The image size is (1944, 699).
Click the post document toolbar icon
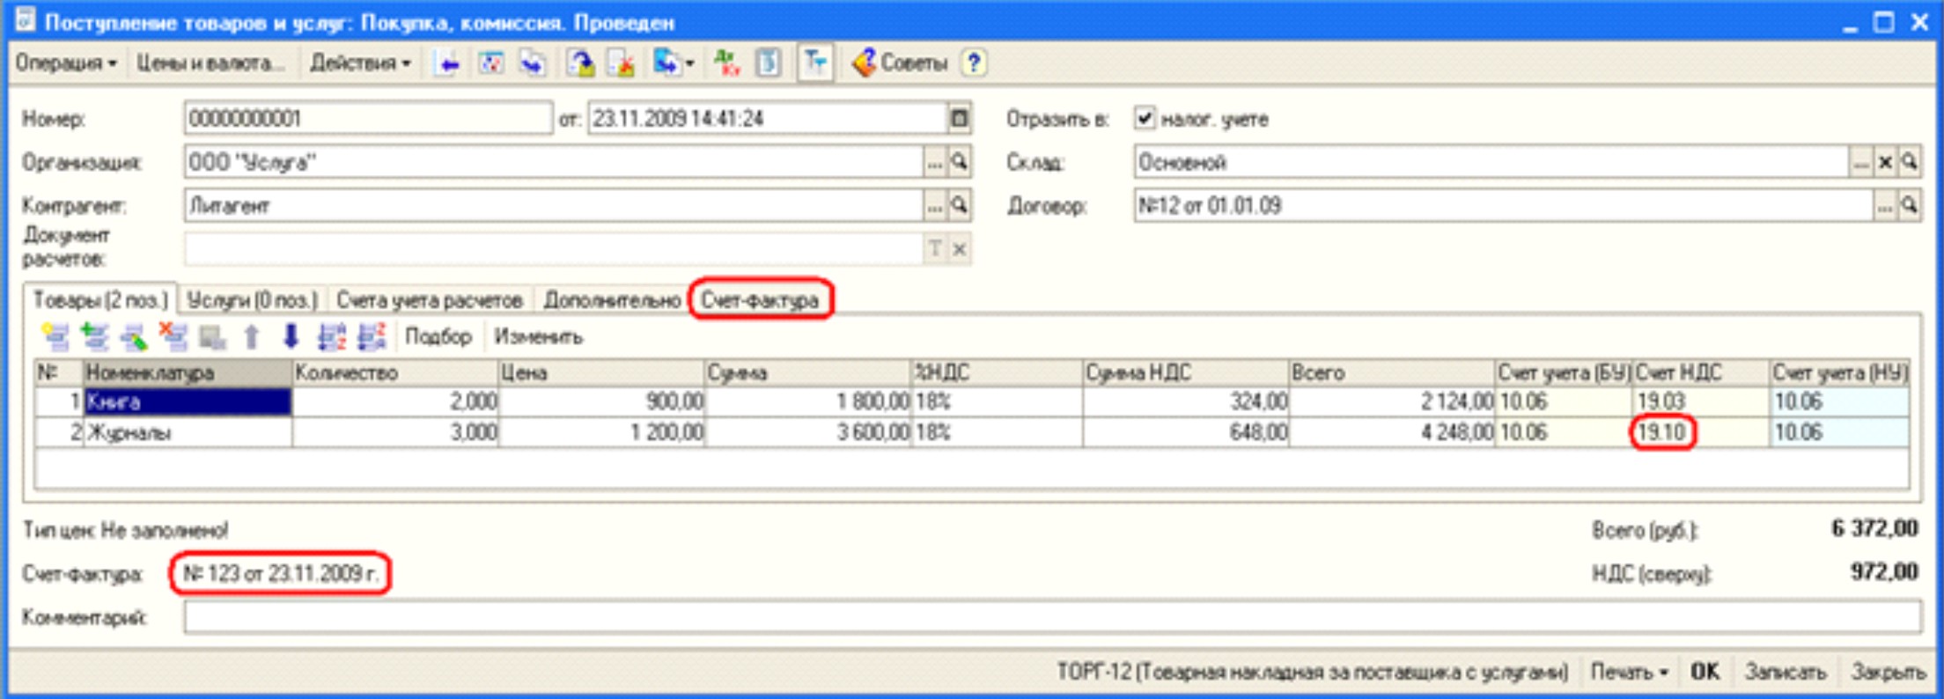(580, 63)
